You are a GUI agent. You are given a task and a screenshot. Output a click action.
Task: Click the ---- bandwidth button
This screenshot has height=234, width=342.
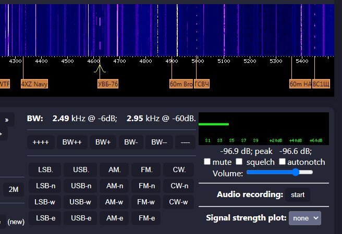[185, 142]
